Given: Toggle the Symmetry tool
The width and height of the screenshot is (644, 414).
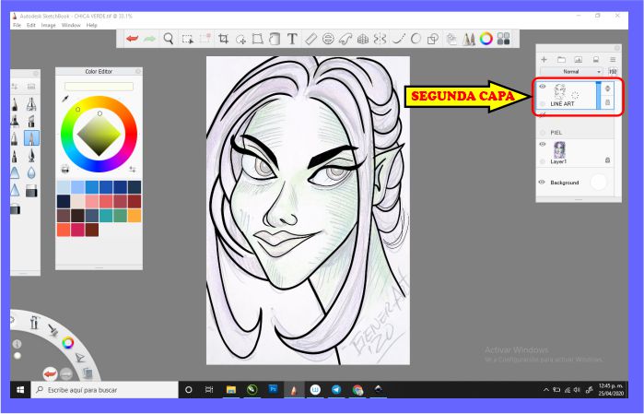Looking at the screenshot, I should coord(380,39).
